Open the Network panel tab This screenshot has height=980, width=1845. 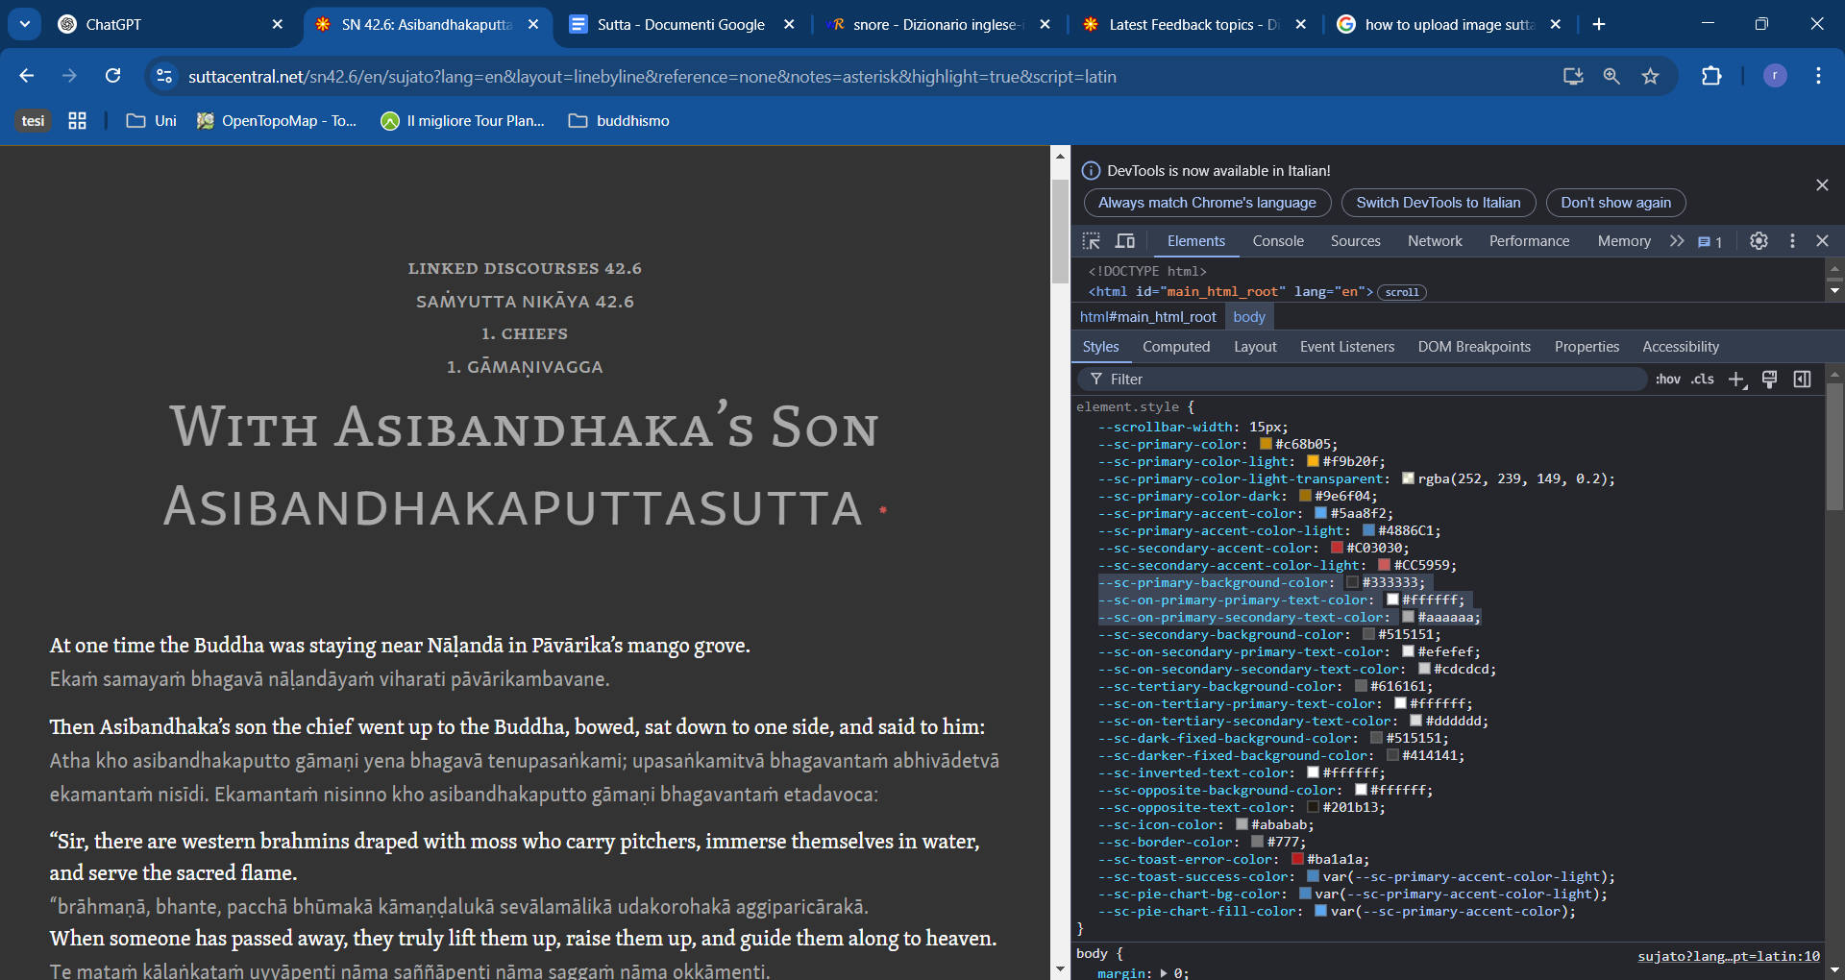point(1435,241)
